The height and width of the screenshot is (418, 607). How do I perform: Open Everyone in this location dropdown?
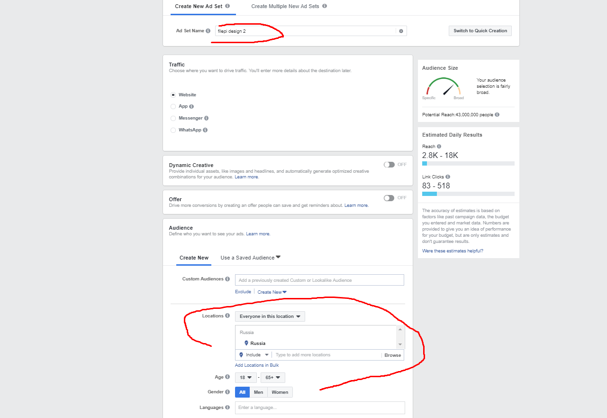(270, 316)
